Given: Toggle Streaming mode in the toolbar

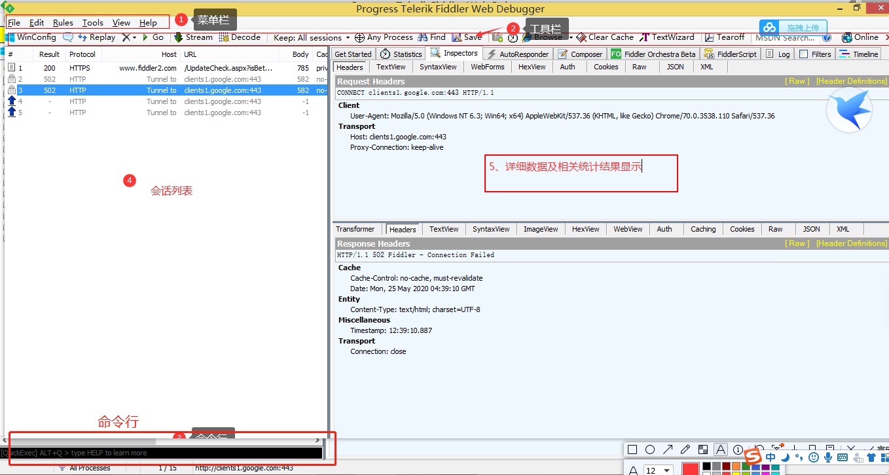Looking at the screenshot, I should 194,37.
